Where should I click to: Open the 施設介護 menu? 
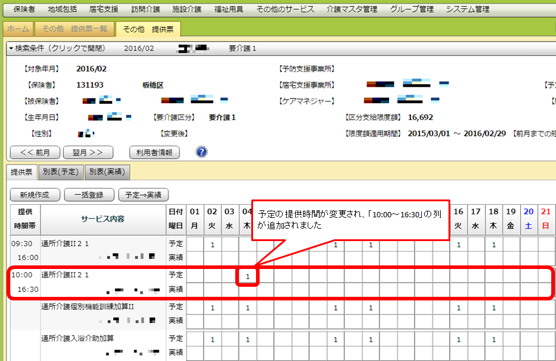tap(187, 9)
